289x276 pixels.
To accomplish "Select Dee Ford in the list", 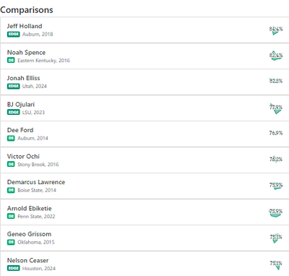I will [x=144, y=134].
